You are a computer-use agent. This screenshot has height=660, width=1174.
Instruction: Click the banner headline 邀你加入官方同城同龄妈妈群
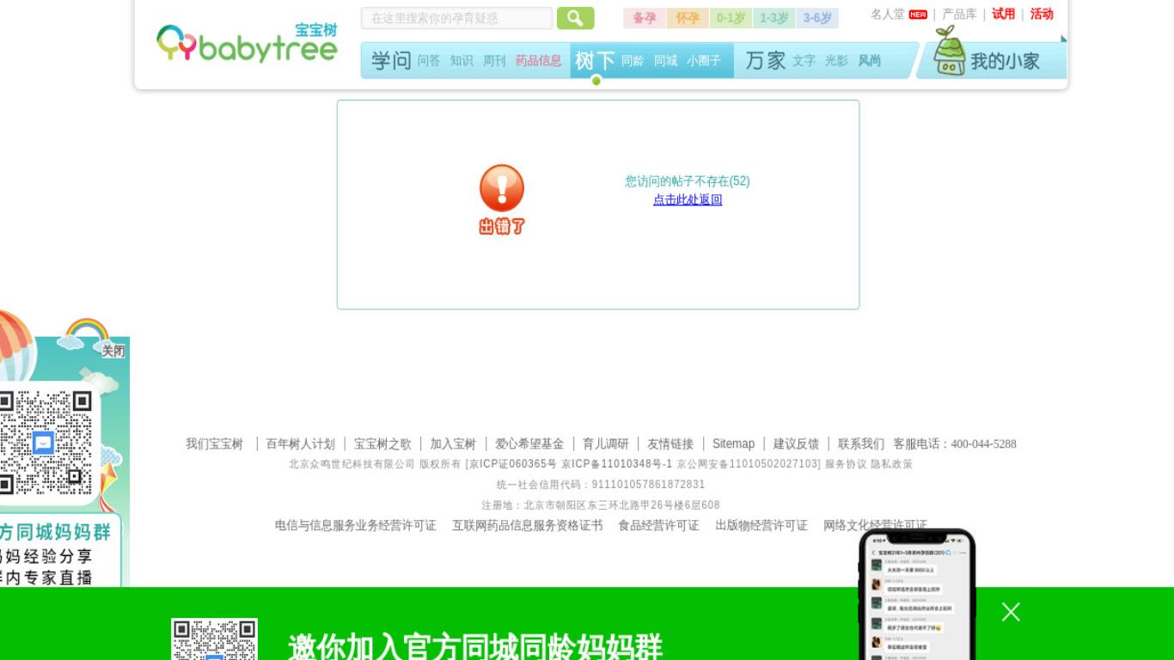[x=475, y=646]
